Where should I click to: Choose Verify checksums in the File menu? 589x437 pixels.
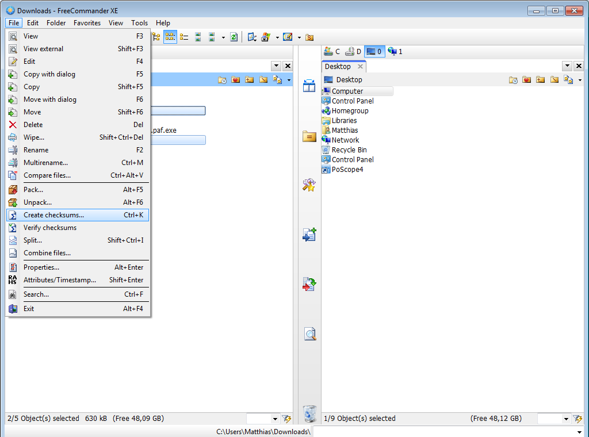78,228
